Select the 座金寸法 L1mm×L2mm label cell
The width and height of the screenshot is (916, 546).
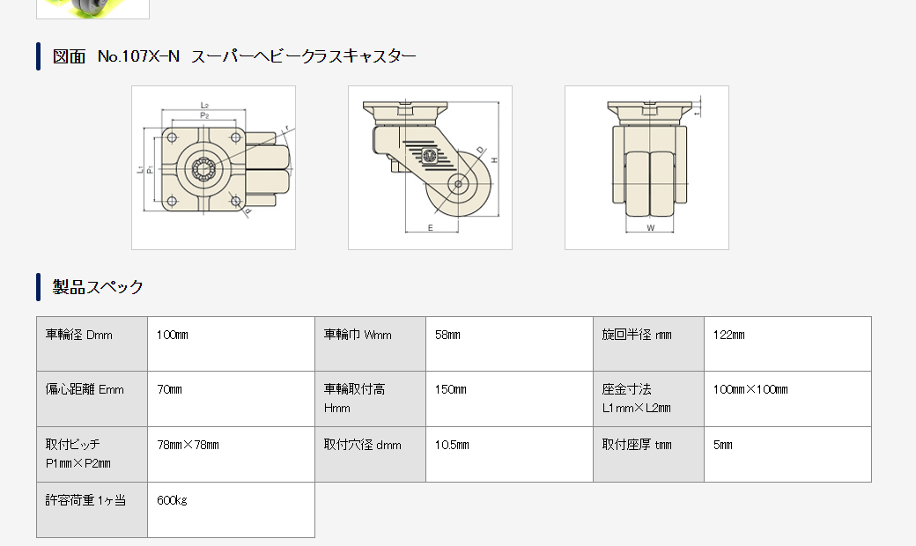(648, 399)
